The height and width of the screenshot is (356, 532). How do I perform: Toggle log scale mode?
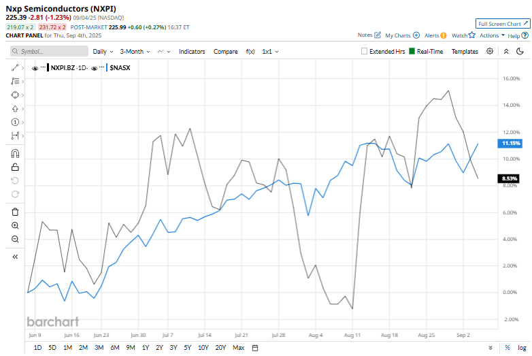tap(522, 348)
